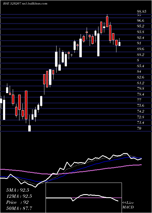The height and width of the screenshot is (213, 152).
Task: Click the '12MA : 92.5' readout
Action: 19,196
